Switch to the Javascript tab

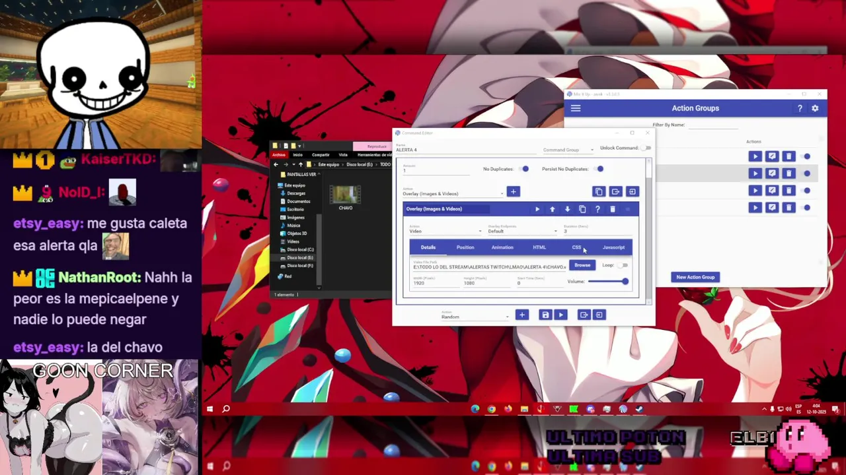pos(613,247)
